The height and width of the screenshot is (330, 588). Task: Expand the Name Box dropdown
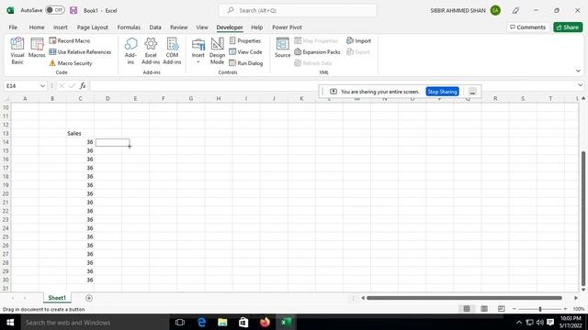42,85
